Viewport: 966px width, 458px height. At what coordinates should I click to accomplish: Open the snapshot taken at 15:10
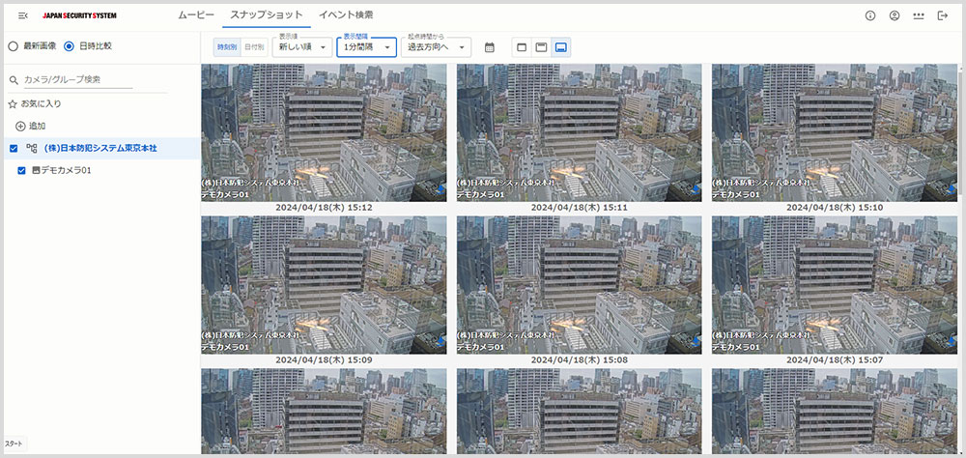pyautogui.click(x=835, y=132)
